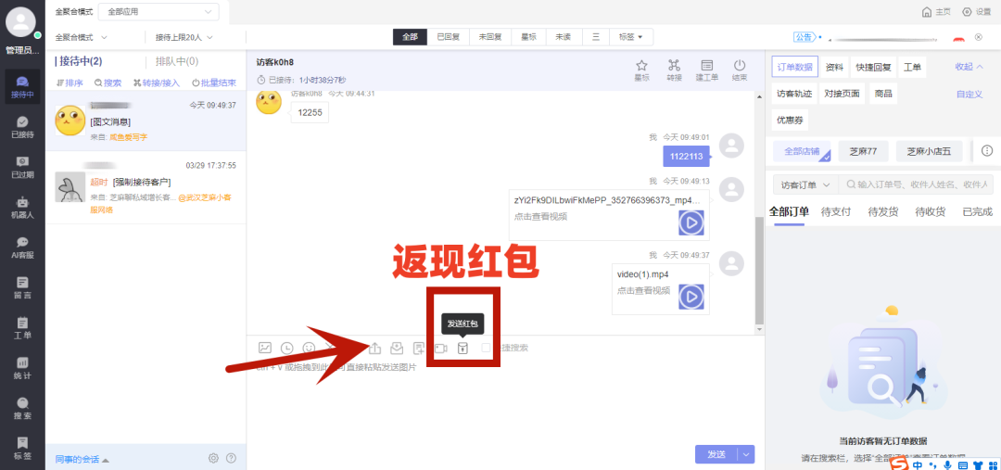The height and width of the screenshot is (470, 1001).
Task: Click the upload file icon in input toolbar
Action: (374, 348)
